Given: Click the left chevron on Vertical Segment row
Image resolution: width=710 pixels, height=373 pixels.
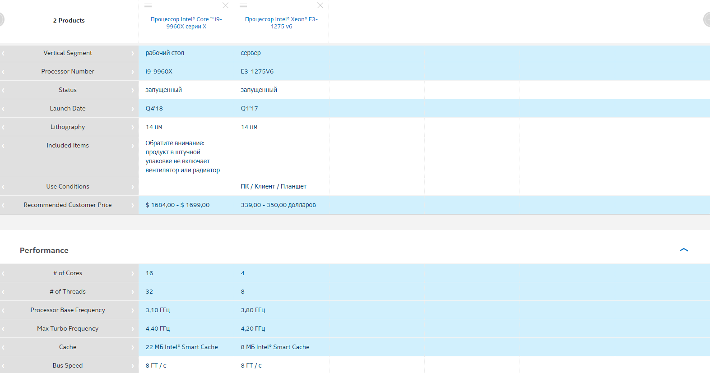Looking at the screenshot, I should [x=3, y=53].
